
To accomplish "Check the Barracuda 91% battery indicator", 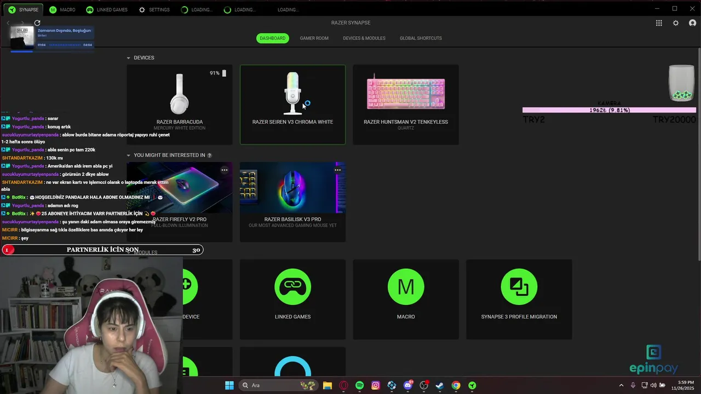I will [x=218, y=73].
